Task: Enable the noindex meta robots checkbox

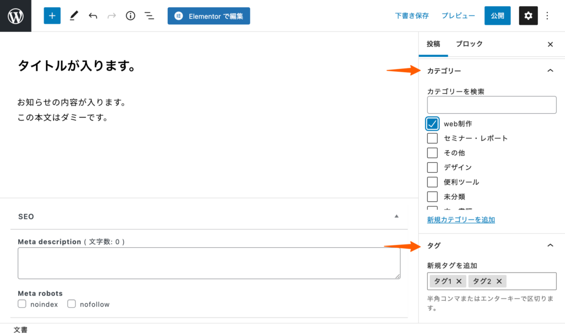Action: (22, 304)
